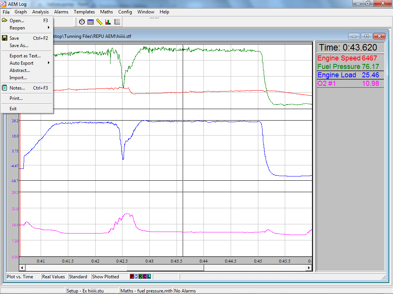Click the stopwatch icon in the toolbar

(x=82, y=22)
